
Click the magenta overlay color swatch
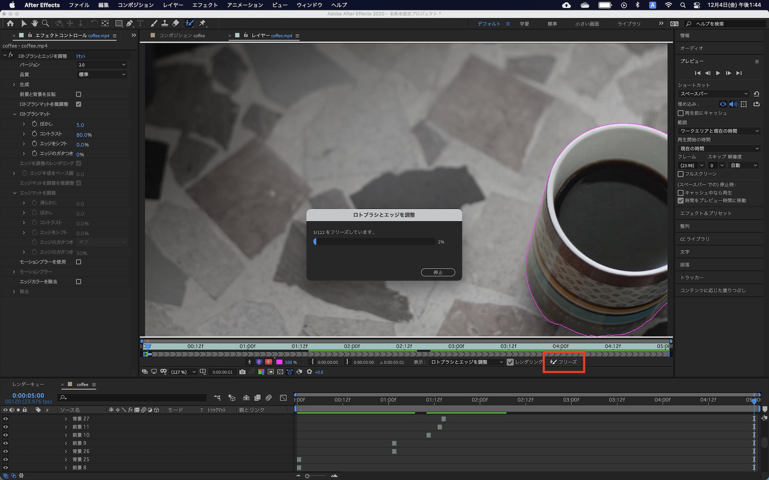click(280, 362)
